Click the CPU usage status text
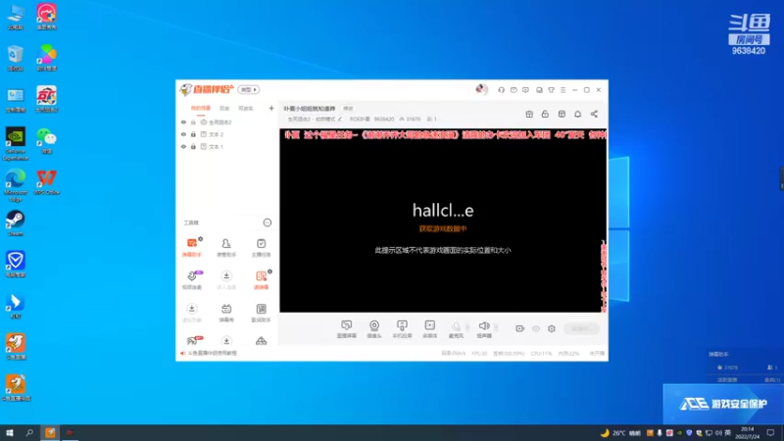784x441 pixels. 541,354
